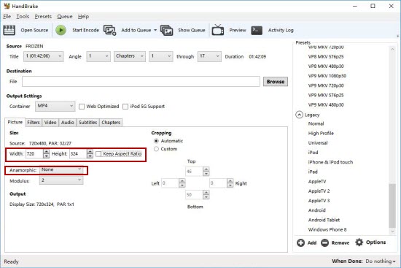Viewport: 401px width, 268px height.
Task: Switch to the Subtitles tab
Action: click(x=87, y=123)
